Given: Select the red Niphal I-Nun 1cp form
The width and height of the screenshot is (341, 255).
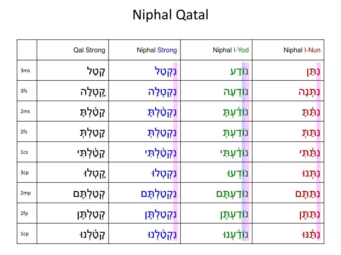Looking at the screenshot, I should pos(310,234).
